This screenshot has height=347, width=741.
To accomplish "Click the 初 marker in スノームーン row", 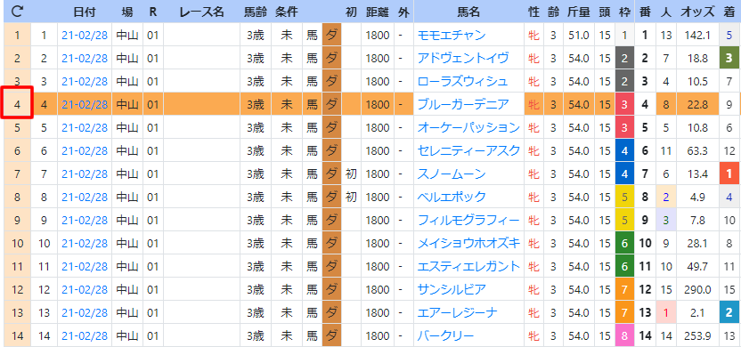I will pyautogui.click(x=351, y=173).
